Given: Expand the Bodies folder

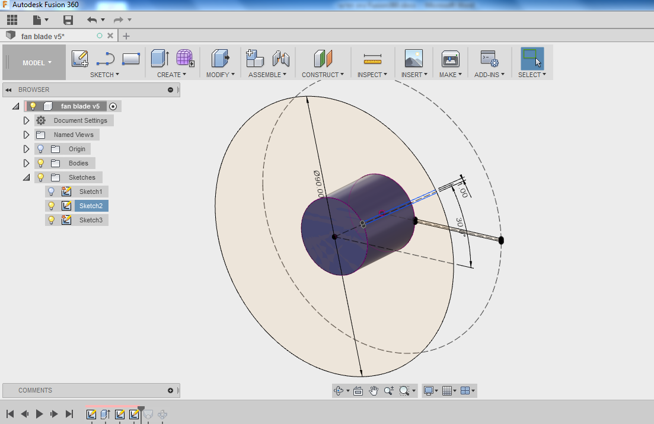Looking at the screenshot, I should point(26,163).
